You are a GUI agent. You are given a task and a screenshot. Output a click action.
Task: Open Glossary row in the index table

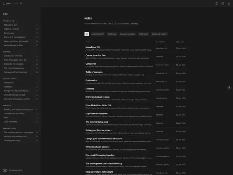pos(137,90)
